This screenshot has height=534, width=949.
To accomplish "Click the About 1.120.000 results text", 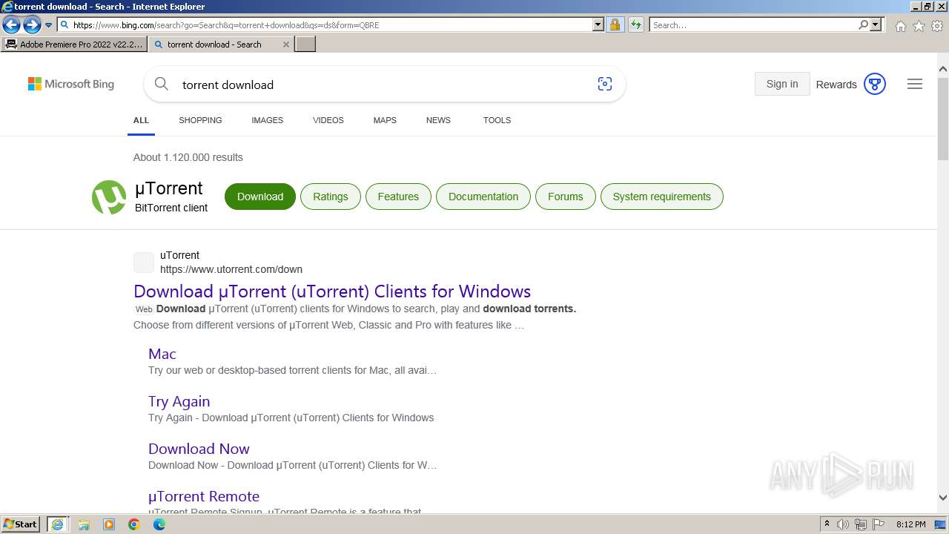I will 188,157.
